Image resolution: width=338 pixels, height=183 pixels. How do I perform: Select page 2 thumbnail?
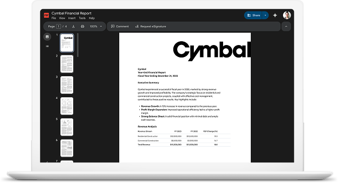tap(67, 64)
